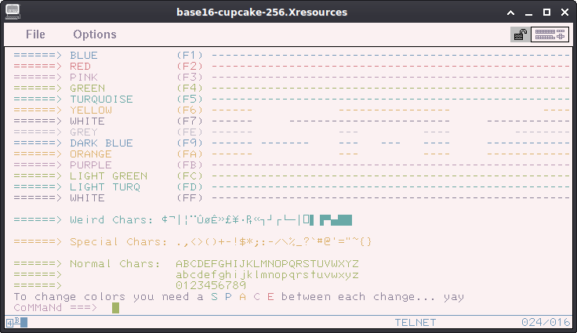Click the x3270 application icon in title bar
Screen dimensions: 577x333
tap(13, 12)
